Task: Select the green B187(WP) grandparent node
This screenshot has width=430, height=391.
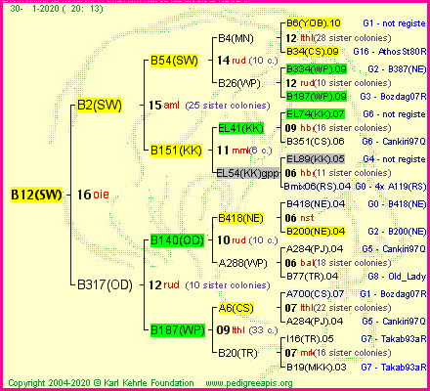Action: click(x=178, y=330)
